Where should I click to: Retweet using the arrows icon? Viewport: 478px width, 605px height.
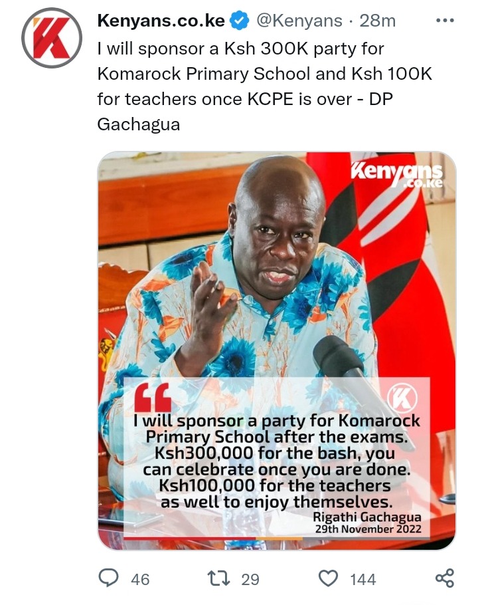[x=219, y=578]
